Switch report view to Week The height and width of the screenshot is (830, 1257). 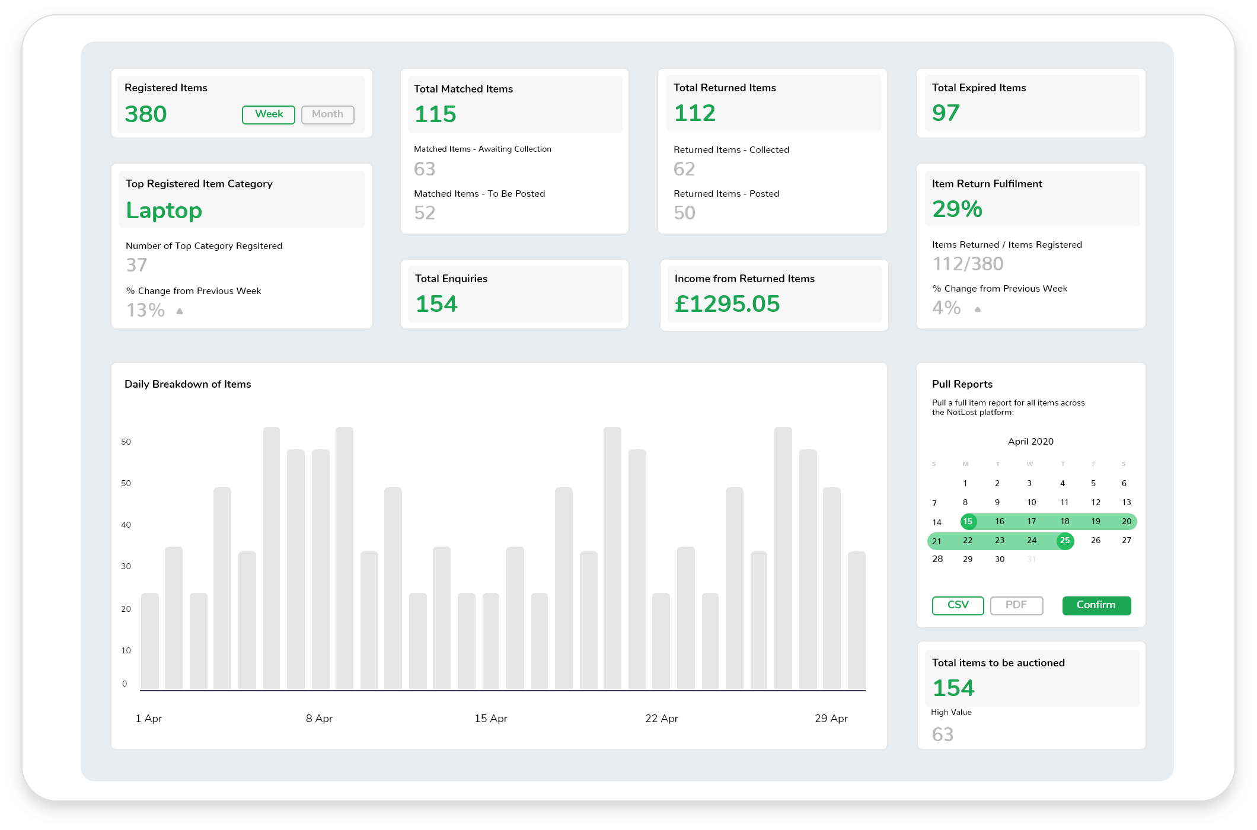tap(269, 114)
